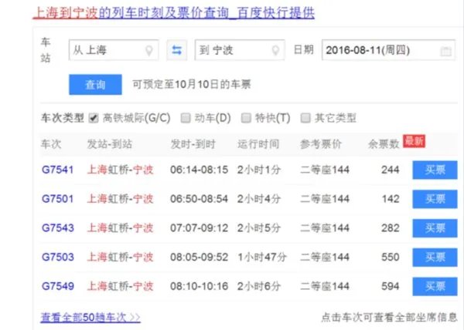Click the time 08:10-10:16
Viewport: 464px width, 330px height.
(x=200, y=286)
